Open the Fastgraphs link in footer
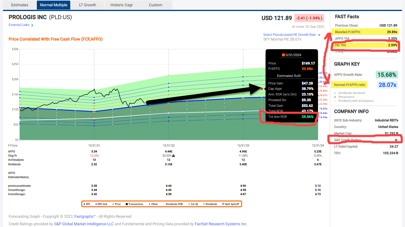Image resolution: width=405 pixels, height=227 pixels. tap(85, 217)
